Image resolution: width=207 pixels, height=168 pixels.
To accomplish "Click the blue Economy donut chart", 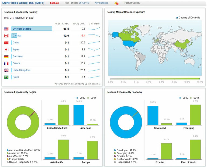I will 114,122.
